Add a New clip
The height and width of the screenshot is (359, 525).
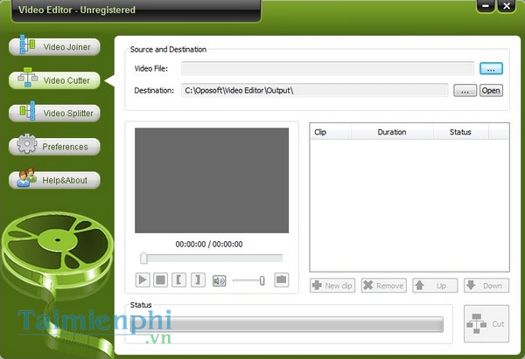332,286
